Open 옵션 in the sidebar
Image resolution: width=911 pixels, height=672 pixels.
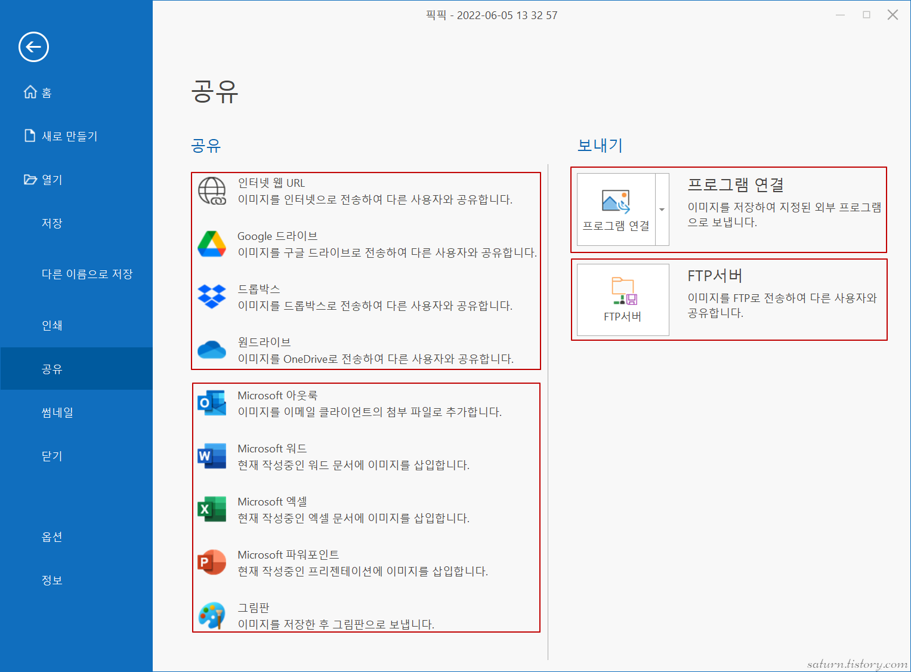76,537
